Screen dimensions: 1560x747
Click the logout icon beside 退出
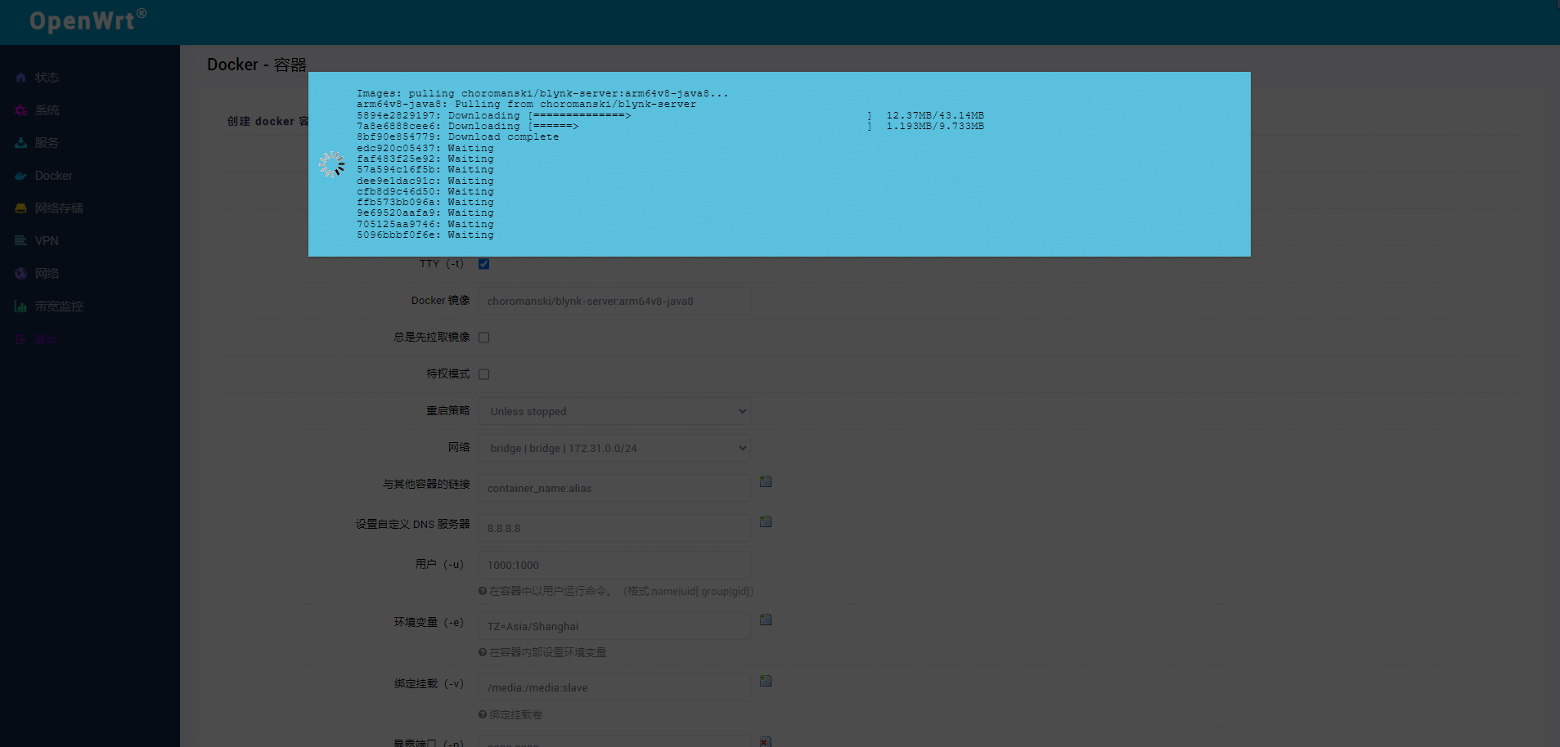coord(20,339)
